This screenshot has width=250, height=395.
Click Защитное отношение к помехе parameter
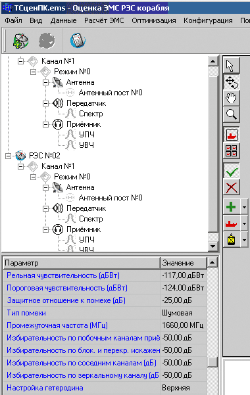click(66, 300)
